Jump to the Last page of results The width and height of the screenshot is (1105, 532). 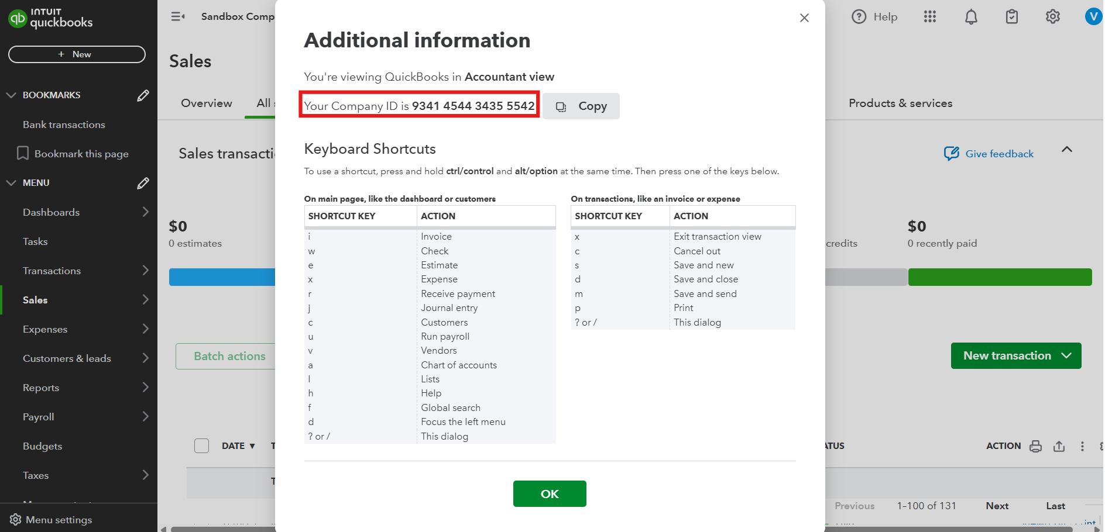point(1055,506)
